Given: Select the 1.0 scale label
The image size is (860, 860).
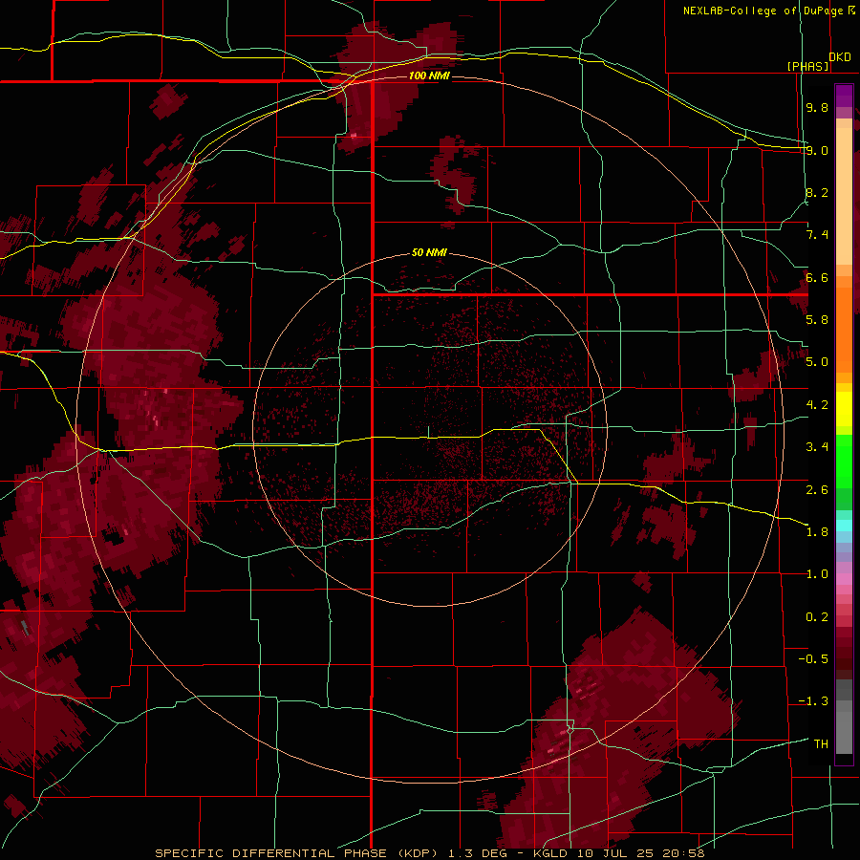Looking at the screenshot, I should tap(817, 574).
